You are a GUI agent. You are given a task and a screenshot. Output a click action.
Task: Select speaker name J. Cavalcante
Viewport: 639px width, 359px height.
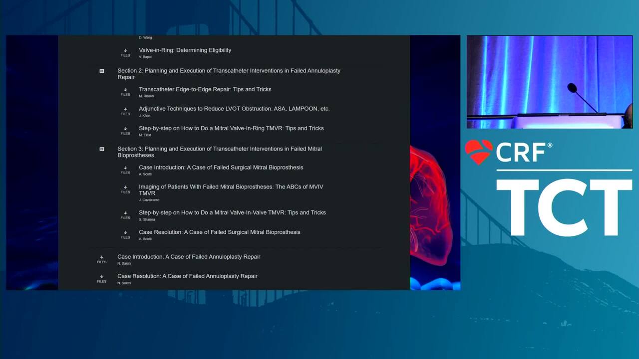(x=149, y=200)
